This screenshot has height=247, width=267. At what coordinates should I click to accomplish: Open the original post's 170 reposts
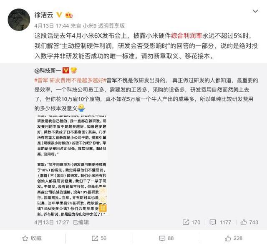(x=191, y=222)
